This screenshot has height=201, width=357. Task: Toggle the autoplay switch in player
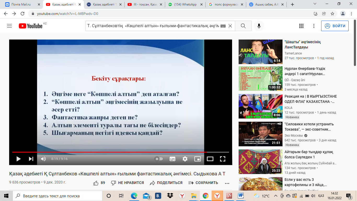159,159
